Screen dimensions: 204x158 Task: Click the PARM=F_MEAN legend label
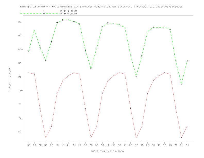coord(69,14)
